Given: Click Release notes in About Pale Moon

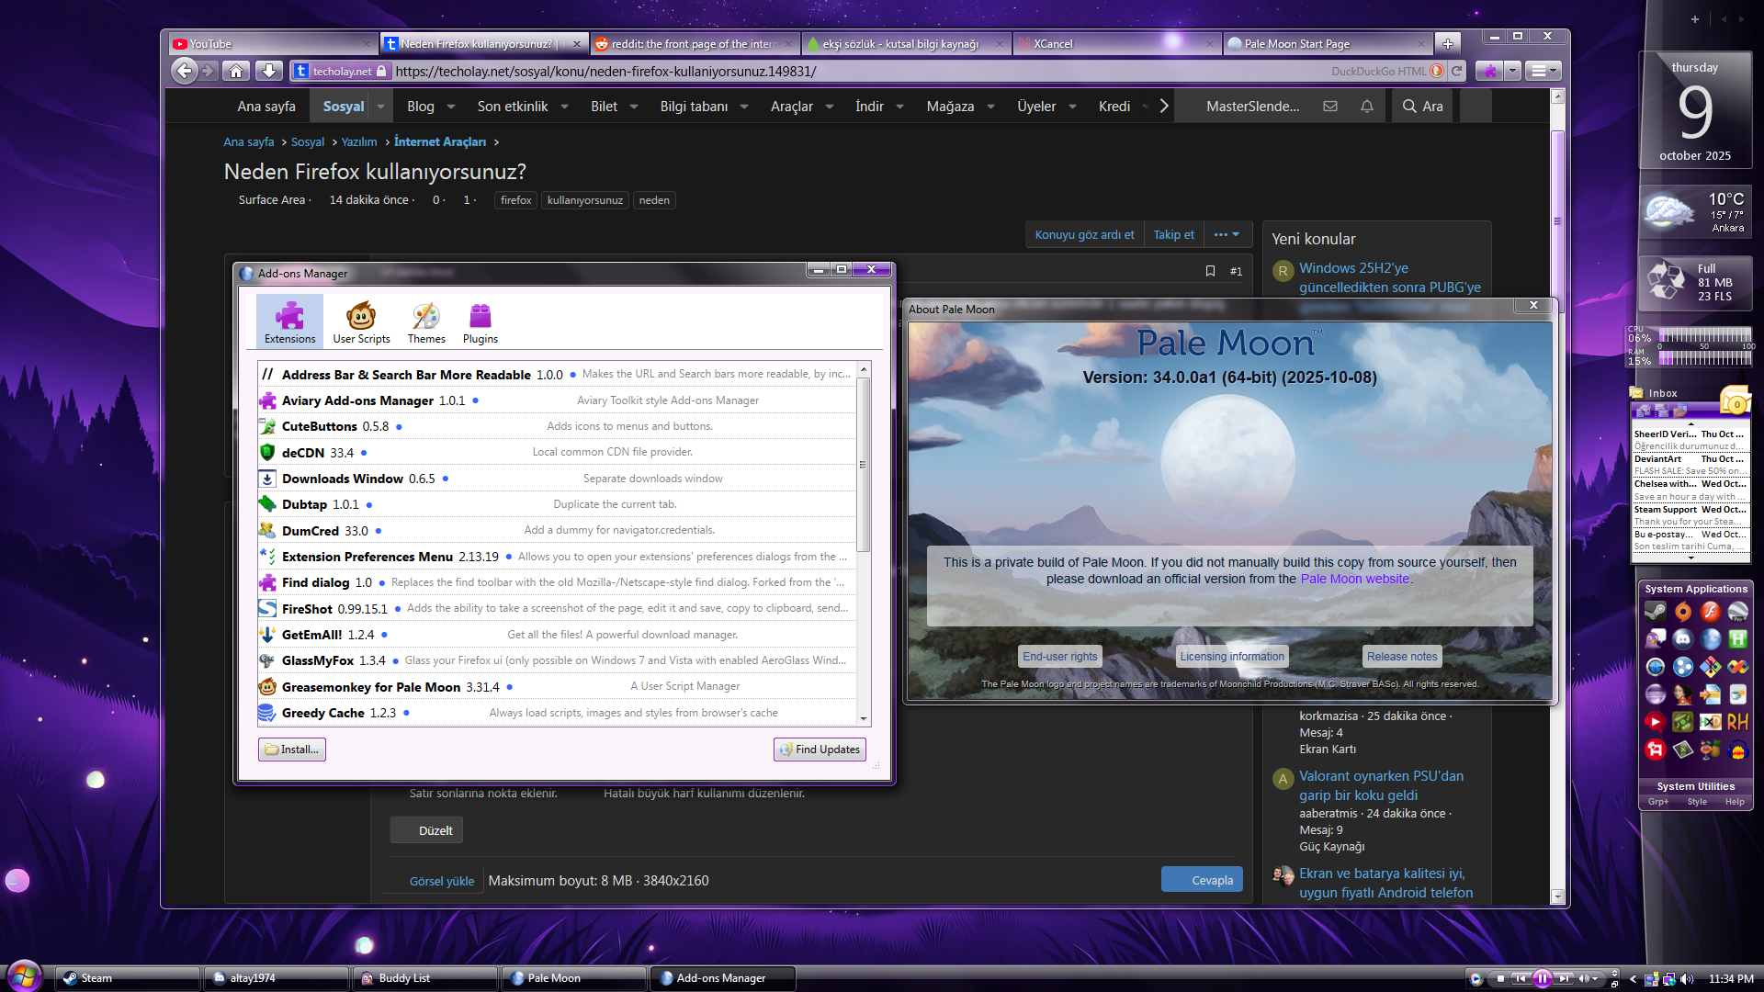Looking at the screenshot, I should [1402, 656].
